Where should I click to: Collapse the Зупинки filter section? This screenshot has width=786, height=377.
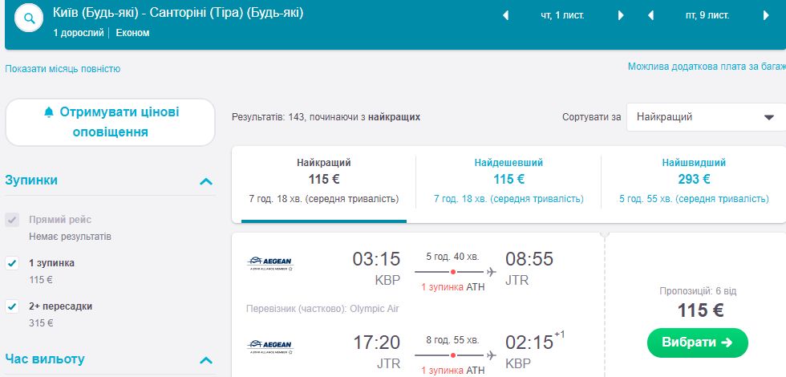[206, 181]
